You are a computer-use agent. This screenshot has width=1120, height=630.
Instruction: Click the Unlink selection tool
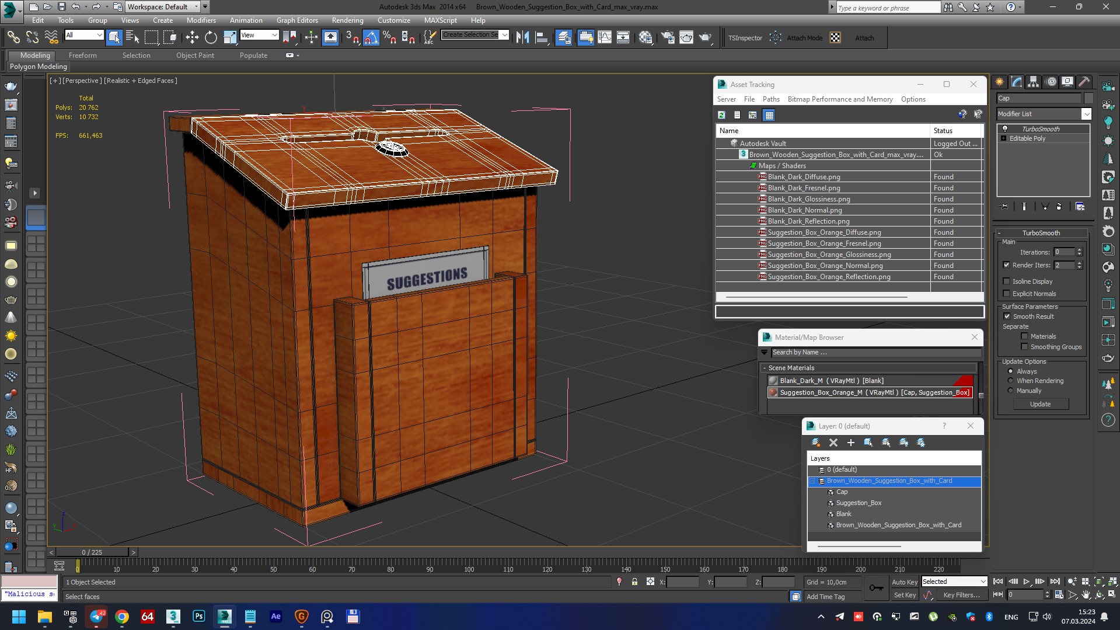pyautogui.click(x=32, y=38)
